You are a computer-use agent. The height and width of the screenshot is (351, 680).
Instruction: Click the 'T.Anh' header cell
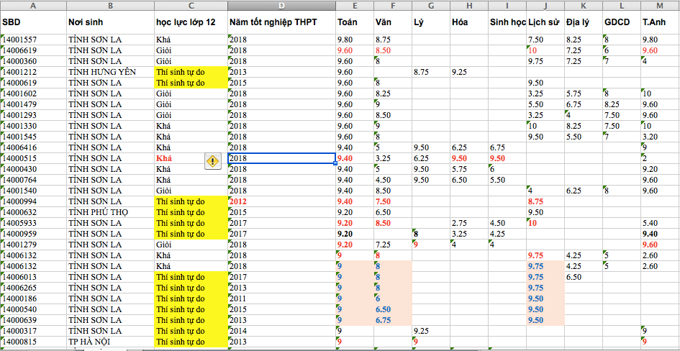[660, 22]
